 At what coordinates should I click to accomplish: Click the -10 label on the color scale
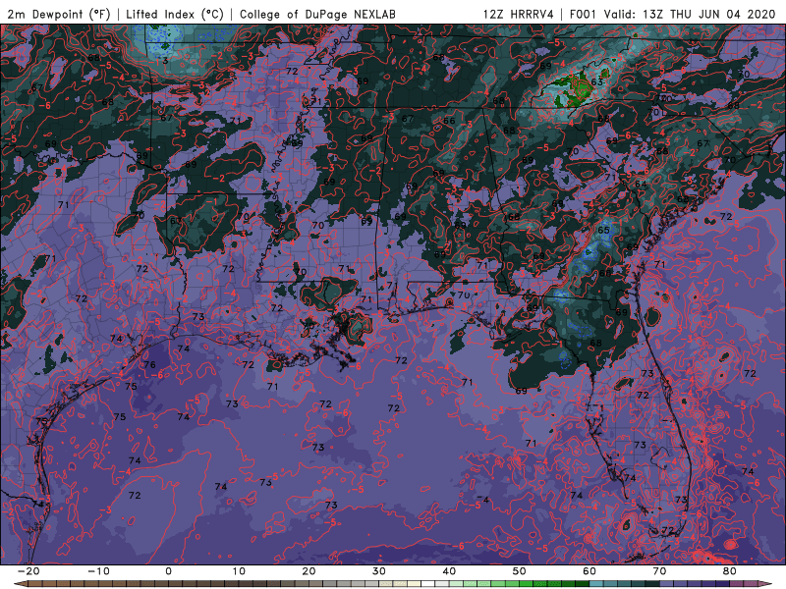pyautogui.click(x=98, y=571)
